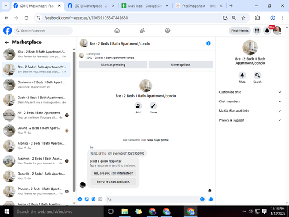This screenshot has width=289, height=217.
Task: Edit chat name with pencil icon
Action: pyautogui.click(x=153, y=106)
